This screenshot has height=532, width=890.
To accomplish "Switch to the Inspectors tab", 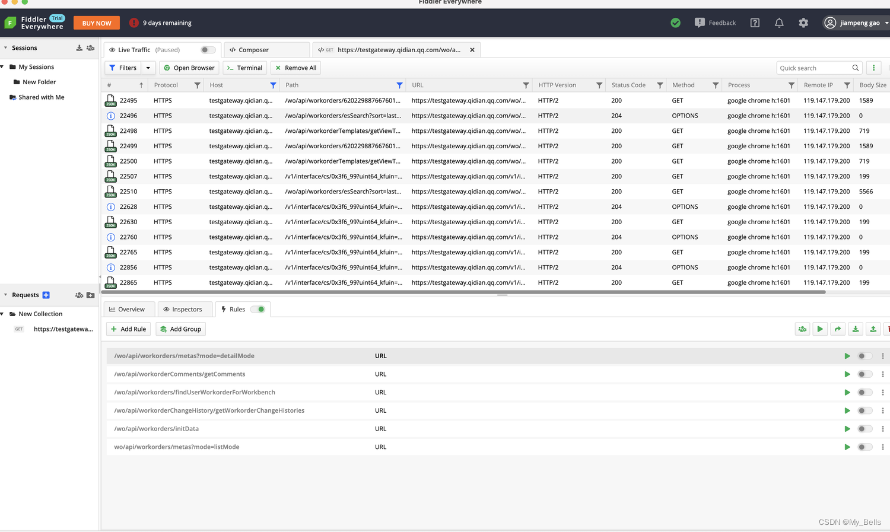I will [x=184, y=309].
